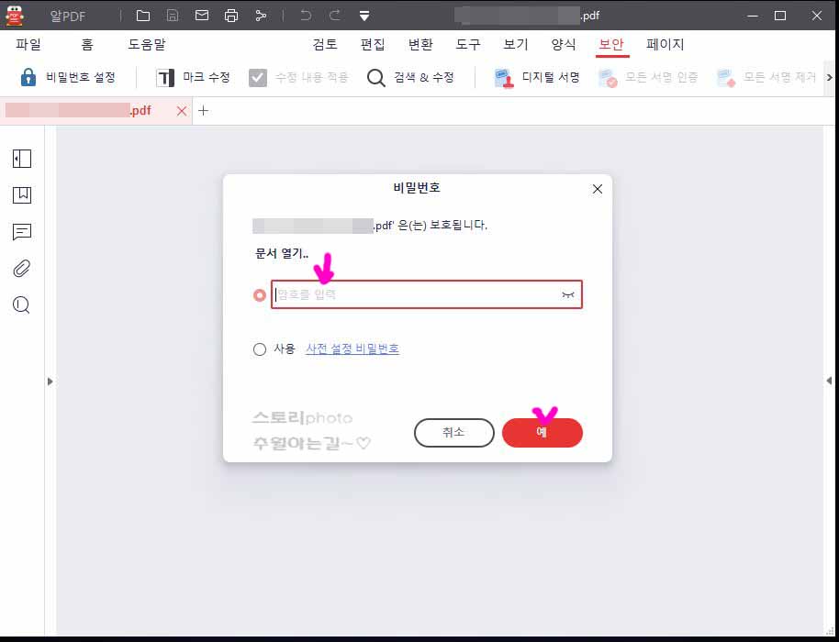This screenshot has width=839, height=642.
Task: Switch to the 편집 ribbon tab
Action: pyautogui.click(x=372, y=43)
